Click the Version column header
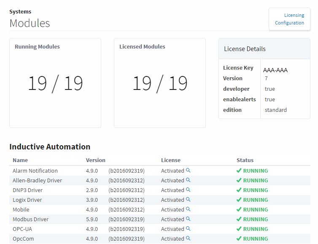The width and height of the screenshot is (318, 244). pyautogui.click(x=96, y=160)
